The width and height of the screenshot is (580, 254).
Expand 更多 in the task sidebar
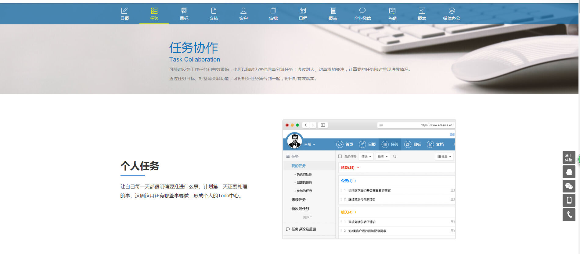[308, 217]
